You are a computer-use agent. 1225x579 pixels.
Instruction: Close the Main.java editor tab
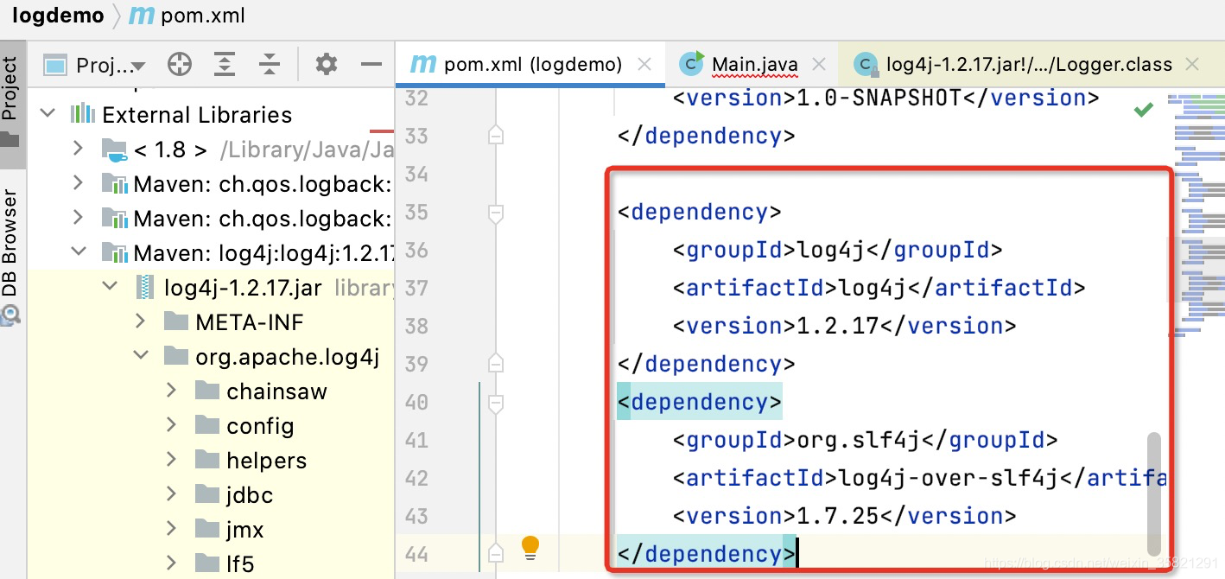click(x=820, y=64)
